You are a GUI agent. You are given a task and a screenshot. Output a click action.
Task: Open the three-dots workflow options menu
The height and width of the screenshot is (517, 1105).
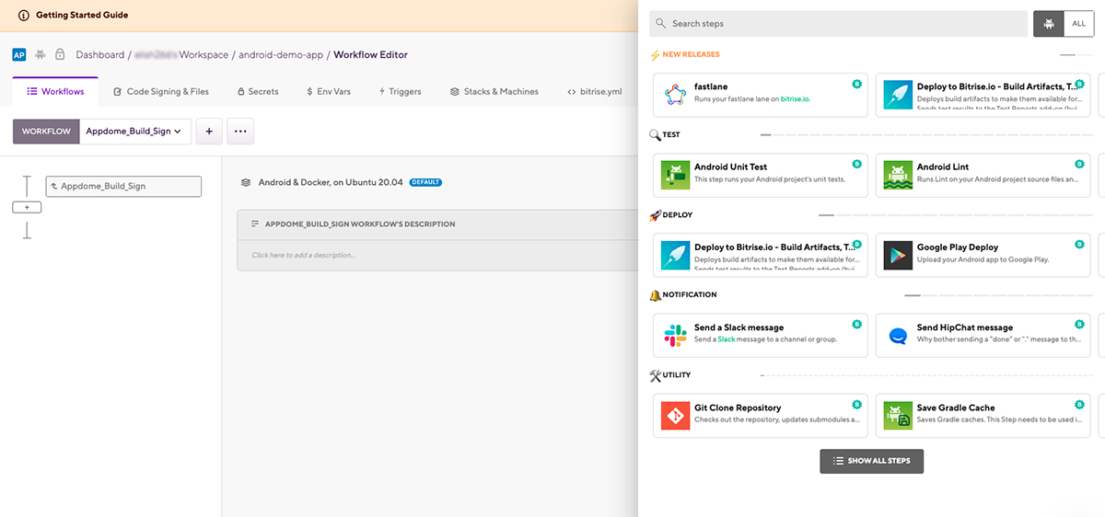pyautogui.click(x=240, y=132)
